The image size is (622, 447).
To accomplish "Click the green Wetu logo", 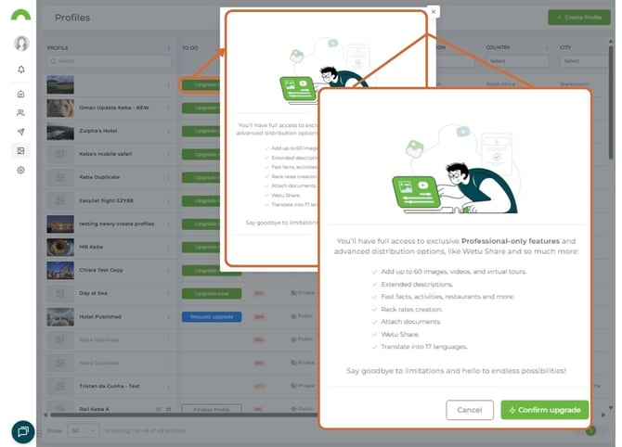I will 19,15.
